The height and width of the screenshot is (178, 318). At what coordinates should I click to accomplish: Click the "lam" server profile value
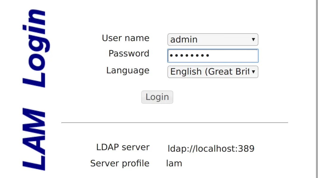pos(174,163)
